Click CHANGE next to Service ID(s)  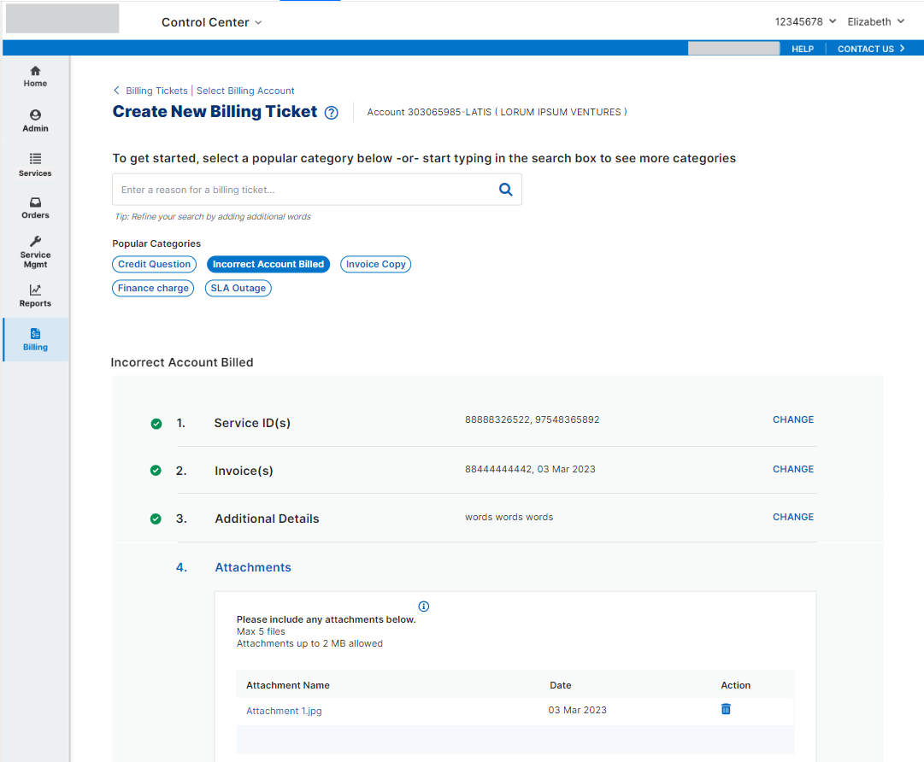tap(792, 419)
